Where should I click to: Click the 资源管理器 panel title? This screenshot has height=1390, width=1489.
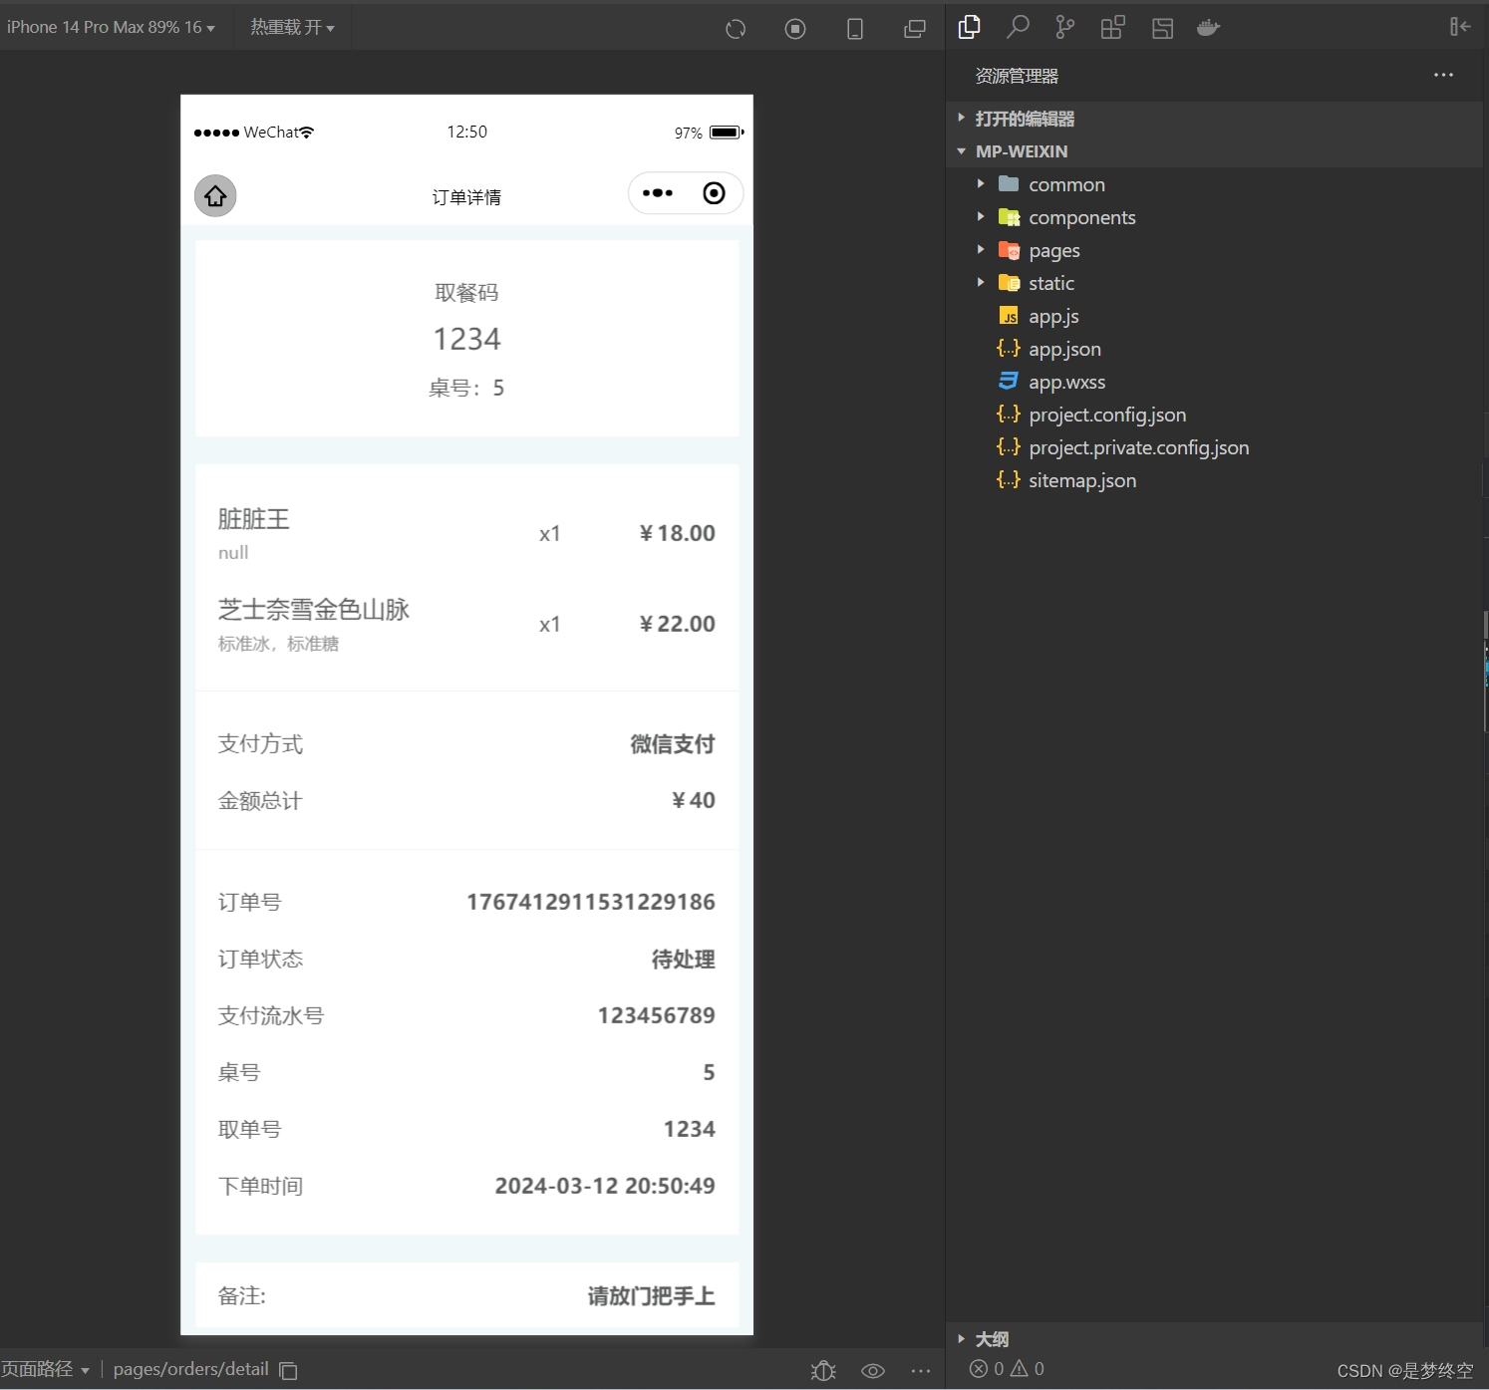coord(1017,76)
